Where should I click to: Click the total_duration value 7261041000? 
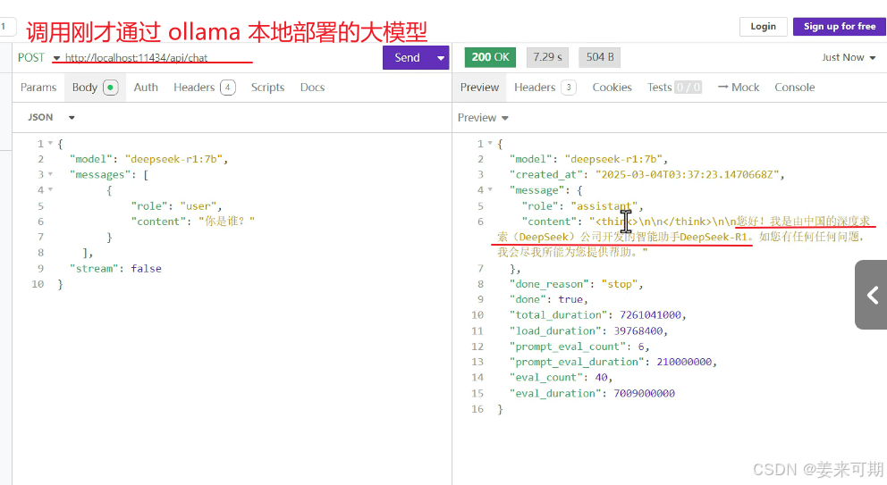[x=650, y=315]
